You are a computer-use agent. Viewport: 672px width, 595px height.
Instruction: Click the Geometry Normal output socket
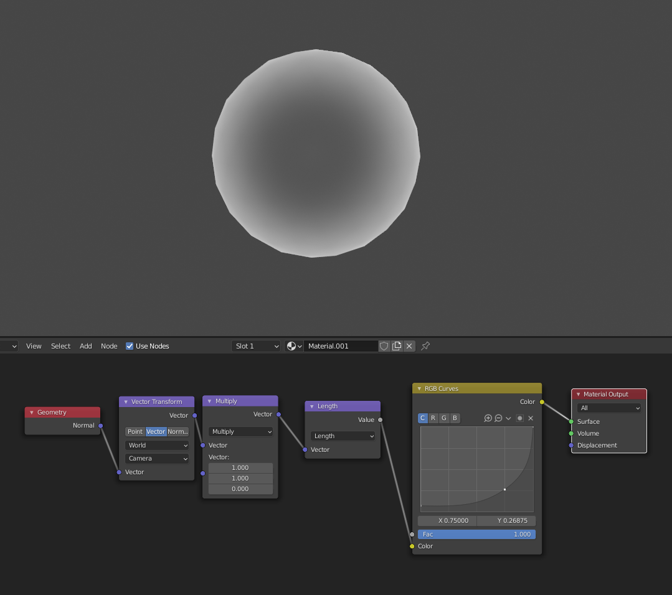[101, 426]
